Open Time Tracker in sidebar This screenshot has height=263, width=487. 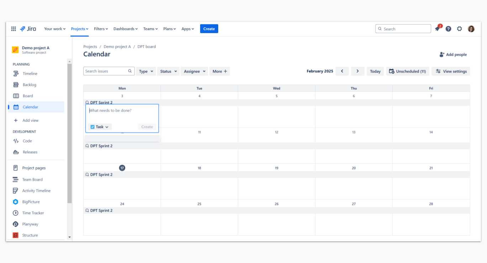33,213
